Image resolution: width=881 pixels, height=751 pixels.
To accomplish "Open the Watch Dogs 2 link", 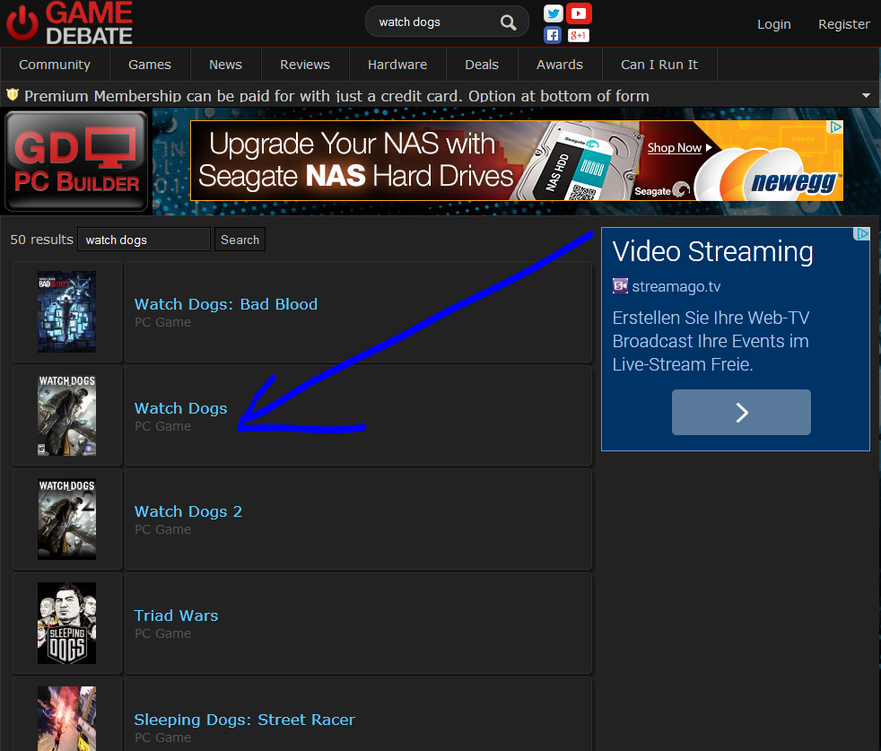I will click(x=188, y=511).
